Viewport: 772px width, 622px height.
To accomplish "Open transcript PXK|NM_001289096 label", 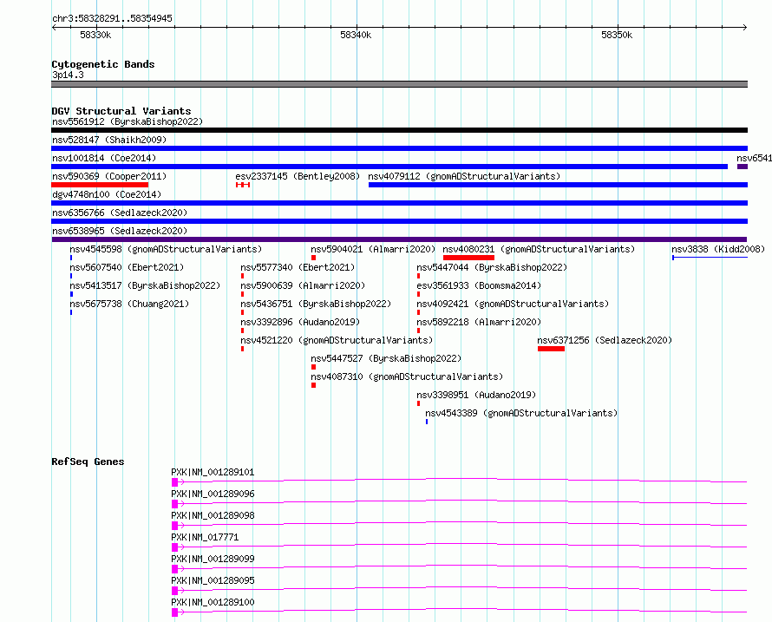I will (213, 494).
